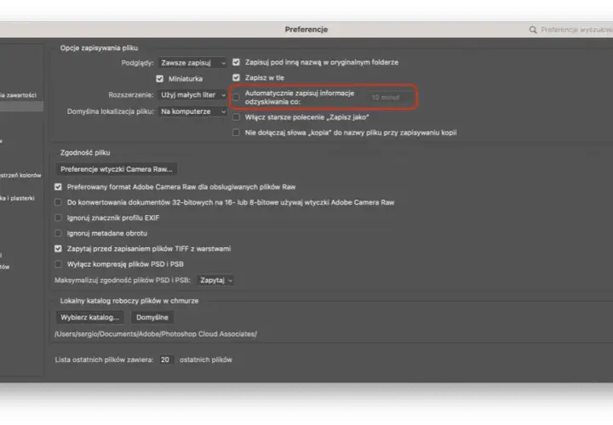The image size is (613, 425).
Task: Click the Opcje zapisywania pliku heading
Action: (x=99, y=48)
